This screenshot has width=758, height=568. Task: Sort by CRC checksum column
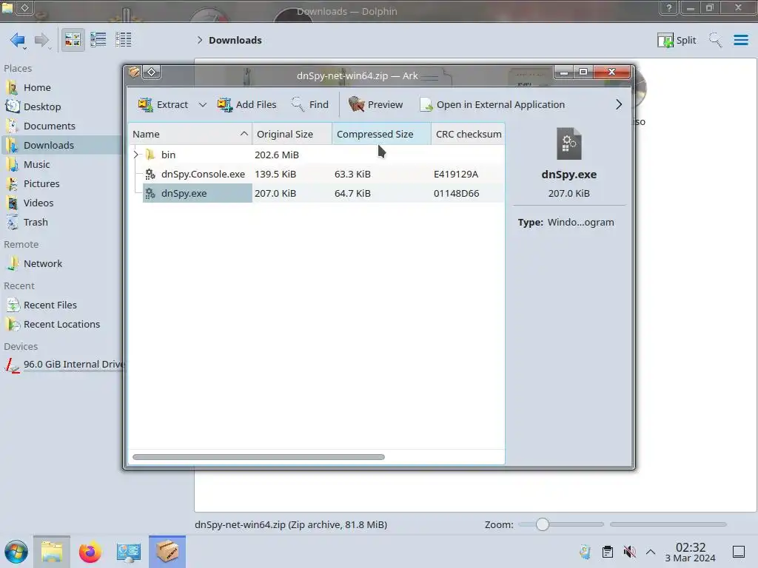468,135
